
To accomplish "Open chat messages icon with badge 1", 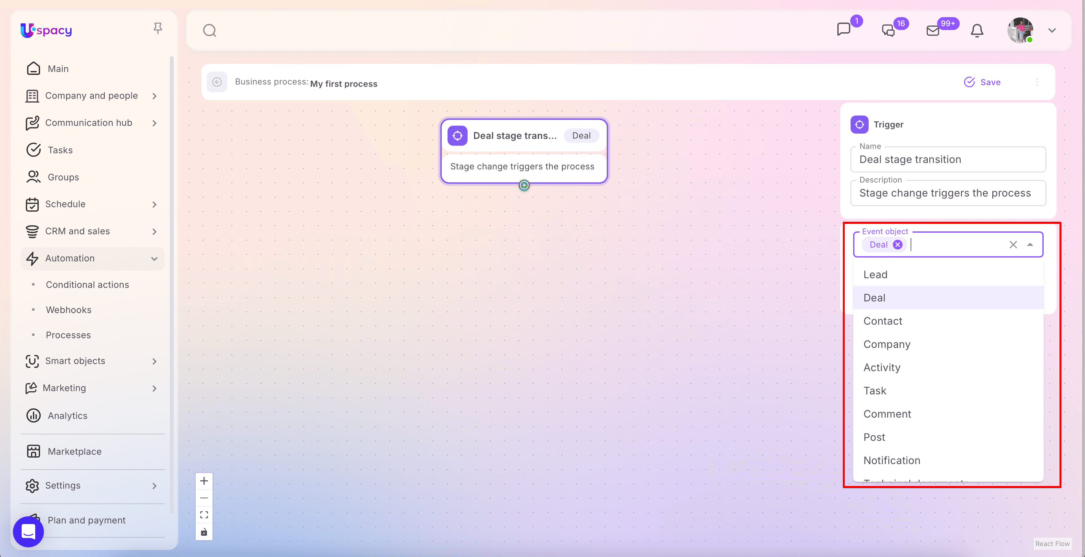I will pos(844,29).
